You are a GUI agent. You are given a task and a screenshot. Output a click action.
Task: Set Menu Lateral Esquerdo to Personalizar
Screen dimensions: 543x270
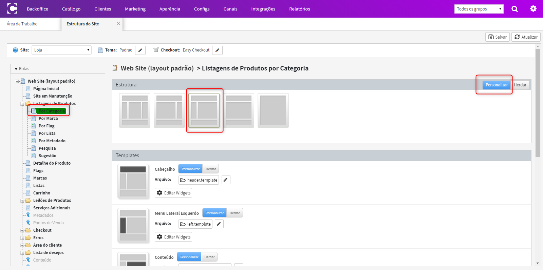click(x=214, y=213)
